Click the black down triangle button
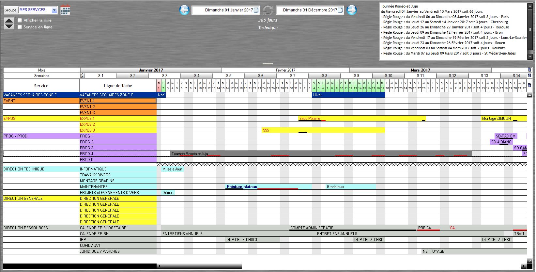The image size is (536, 272). [9, 26]
